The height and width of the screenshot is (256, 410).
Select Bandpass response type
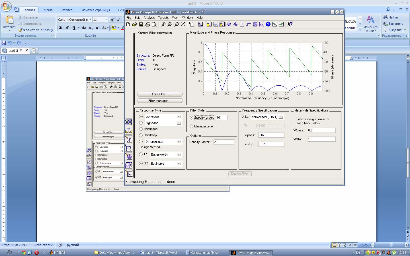click(141, 129)
